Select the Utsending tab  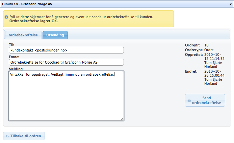pos(55,35)
